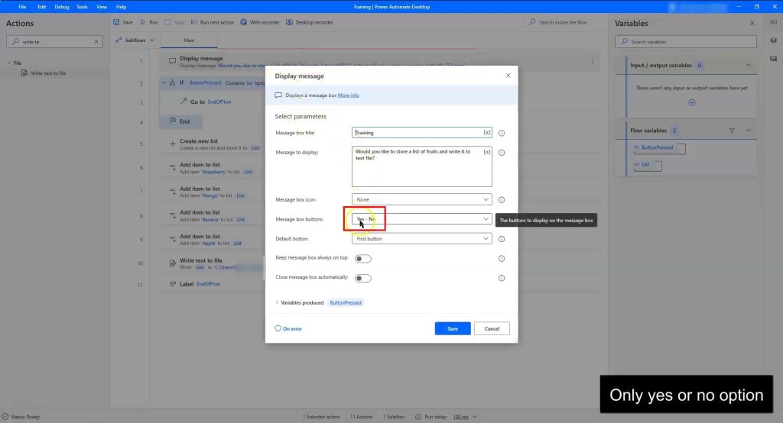Open more options for Display message action

click(593, 61)
